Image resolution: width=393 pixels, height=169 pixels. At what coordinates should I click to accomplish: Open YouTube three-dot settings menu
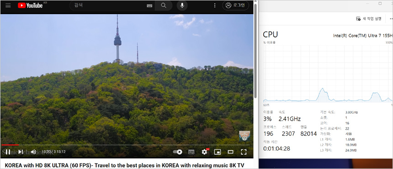click(x=215, y=5)
